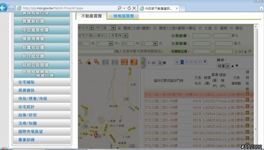Select the m2 area unit radio button
The width and height of the screenshot is (264, 150).
coord(236,52)
